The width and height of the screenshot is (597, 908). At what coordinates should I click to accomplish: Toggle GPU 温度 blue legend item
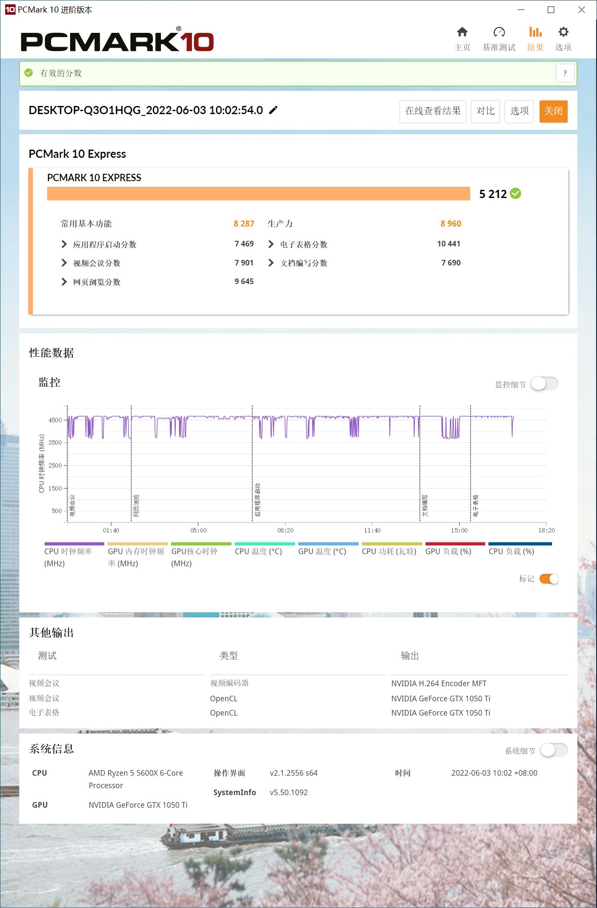click(328, 549)
